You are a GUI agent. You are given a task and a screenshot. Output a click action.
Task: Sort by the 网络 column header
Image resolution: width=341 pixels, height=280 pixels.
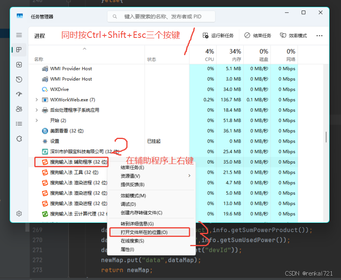pos(284,55)
